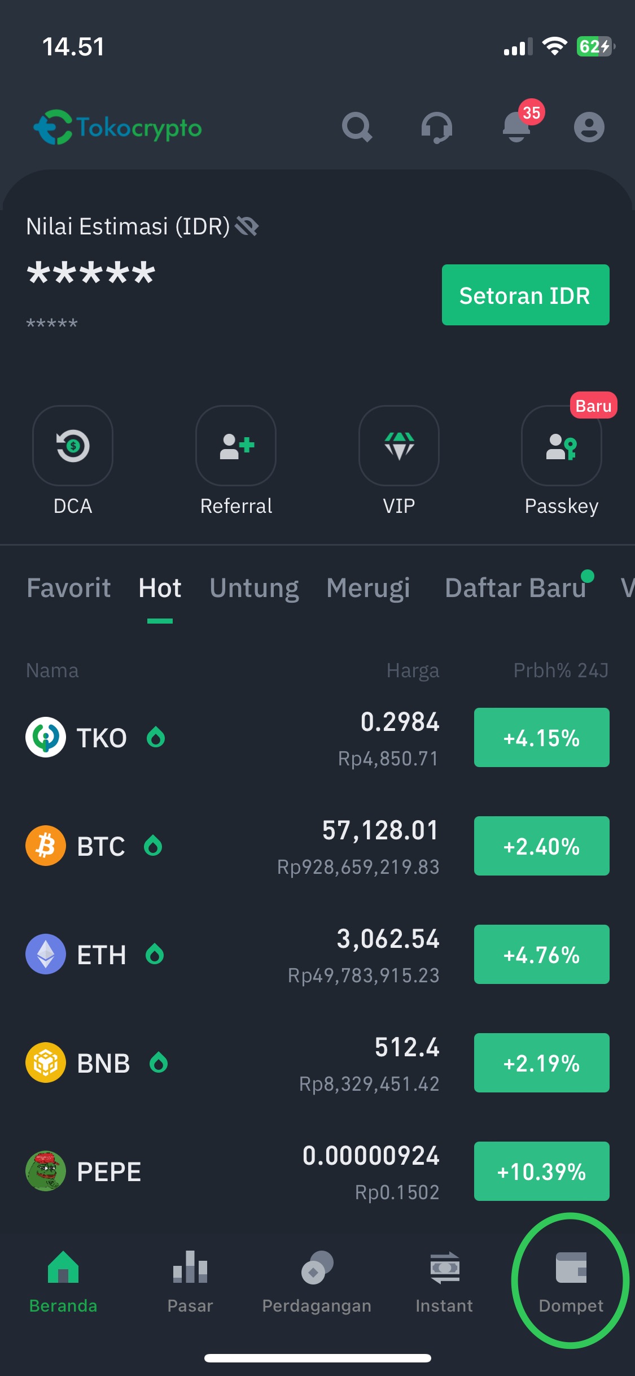Switch to the Untung tab

(254, 588)
